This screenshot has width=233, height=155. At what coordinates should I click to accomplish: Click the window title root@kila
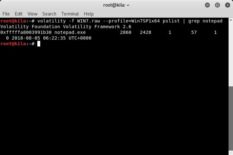coord(116,5)
